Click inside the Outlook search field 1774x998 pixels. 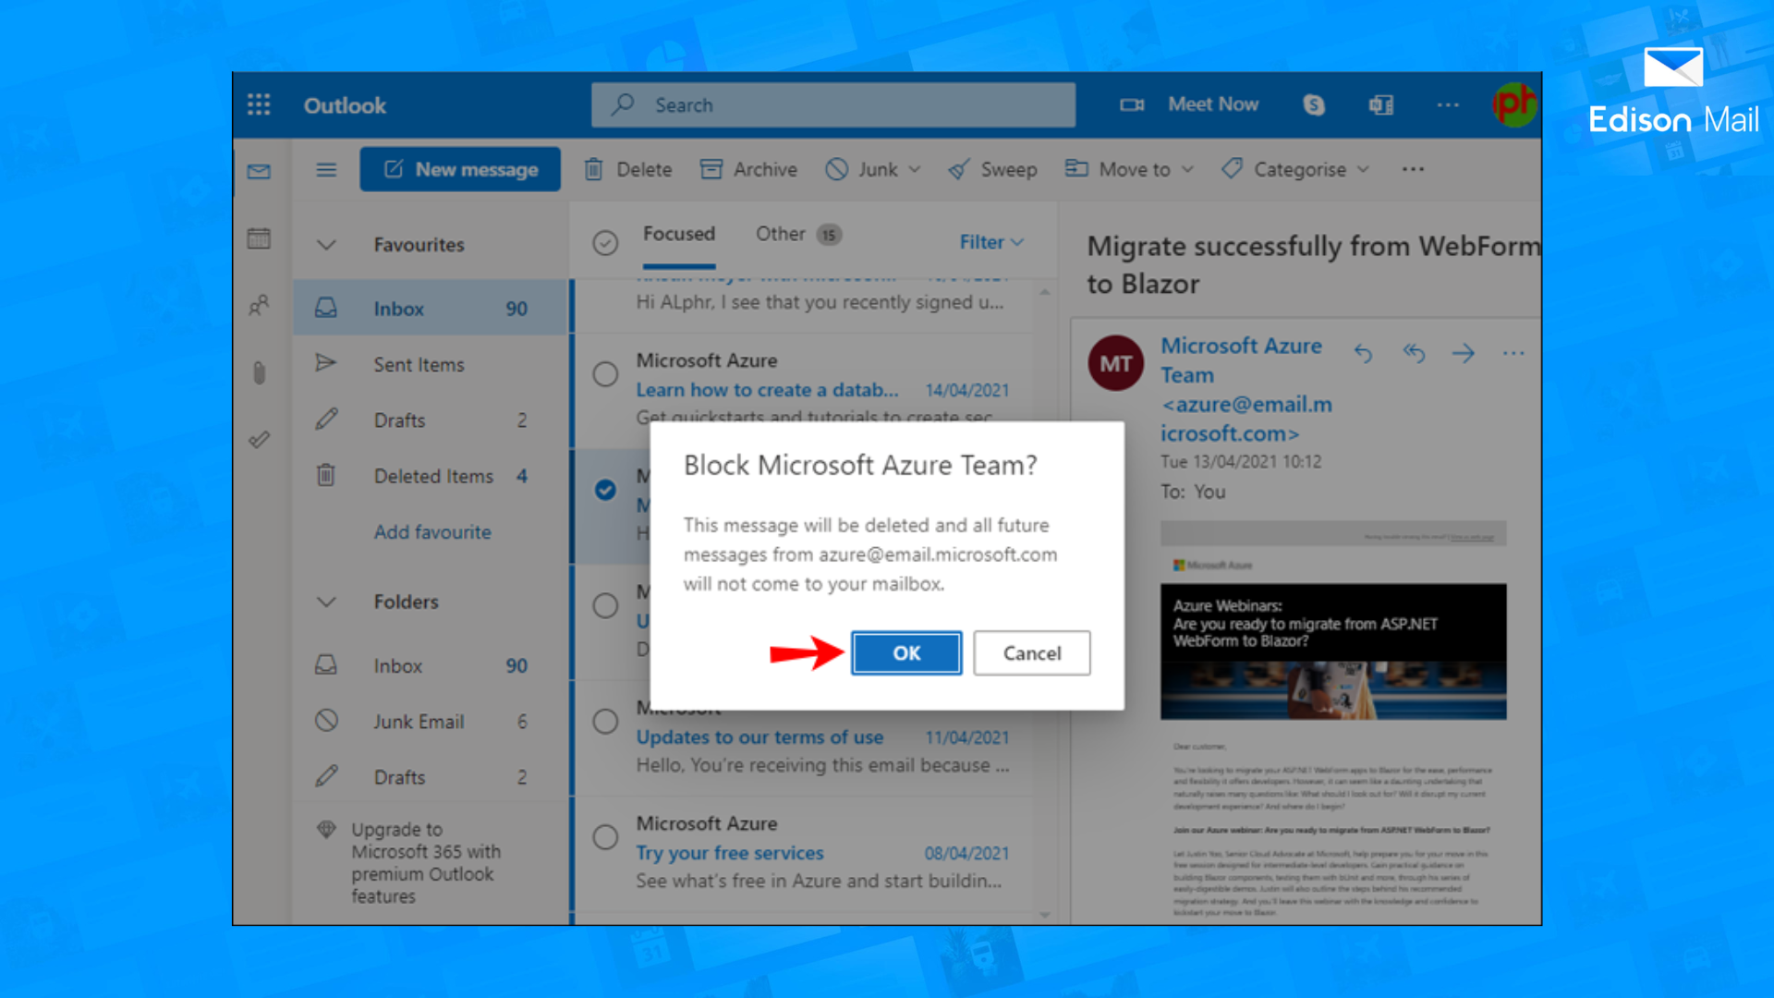click(832, 104)
